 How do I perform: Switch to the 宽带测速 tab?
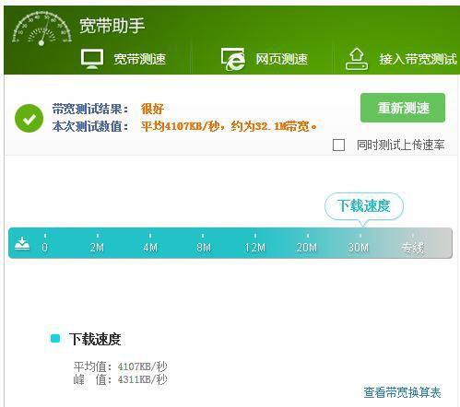[139, 59]
